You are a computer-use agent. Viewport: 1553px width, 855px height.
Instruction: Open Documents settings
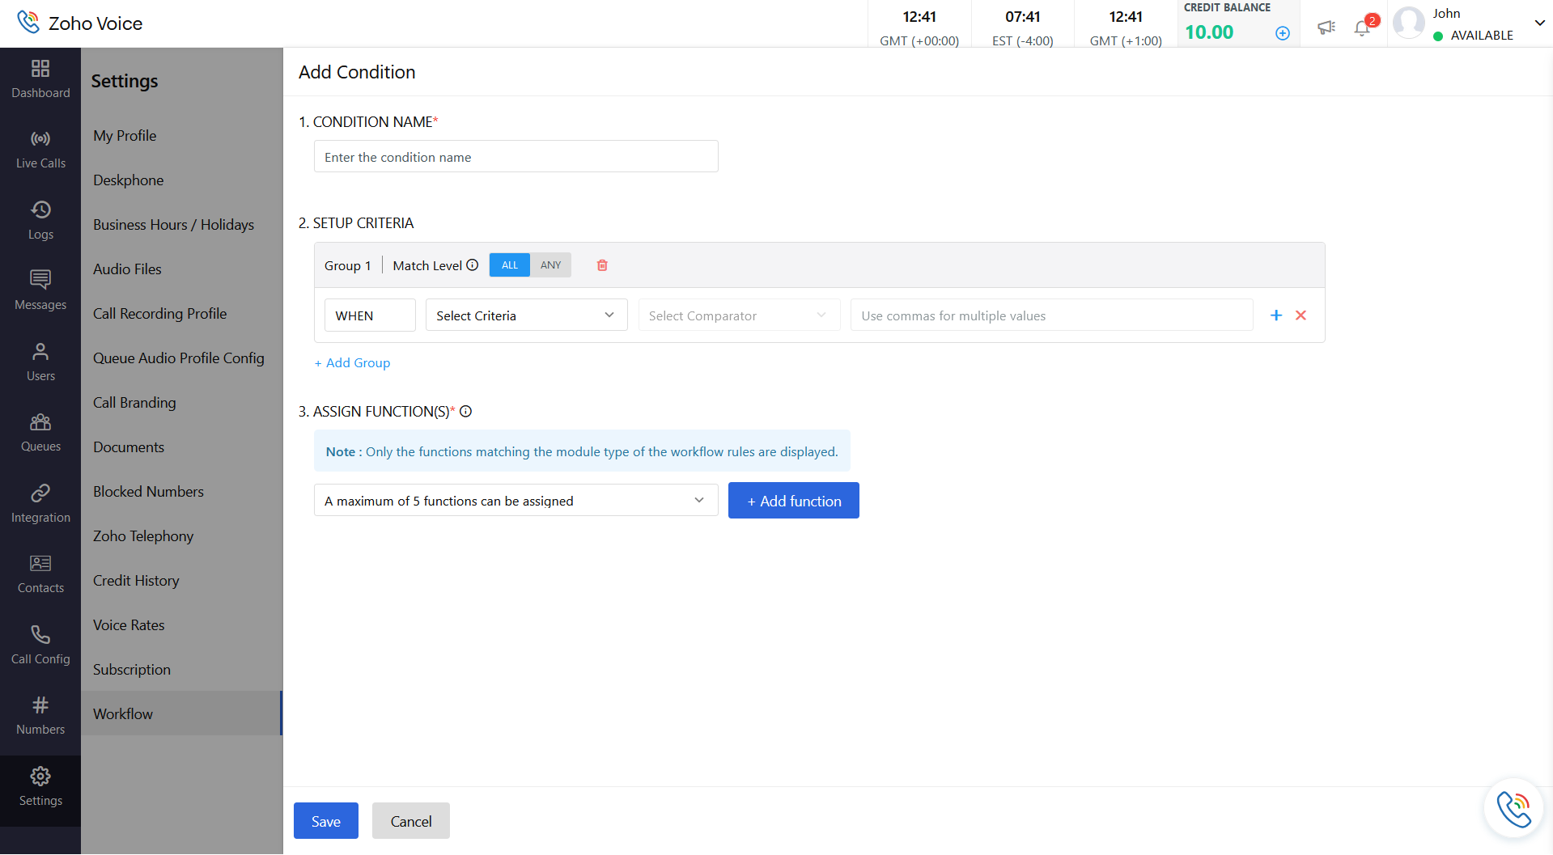(129, 447)
